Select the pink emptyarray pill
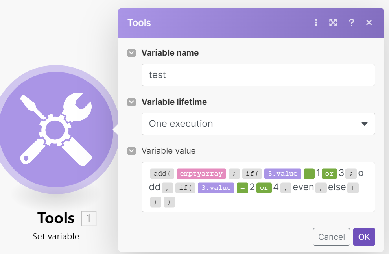The width and height of the screenshot is (389, 254). tap(201, 174)
